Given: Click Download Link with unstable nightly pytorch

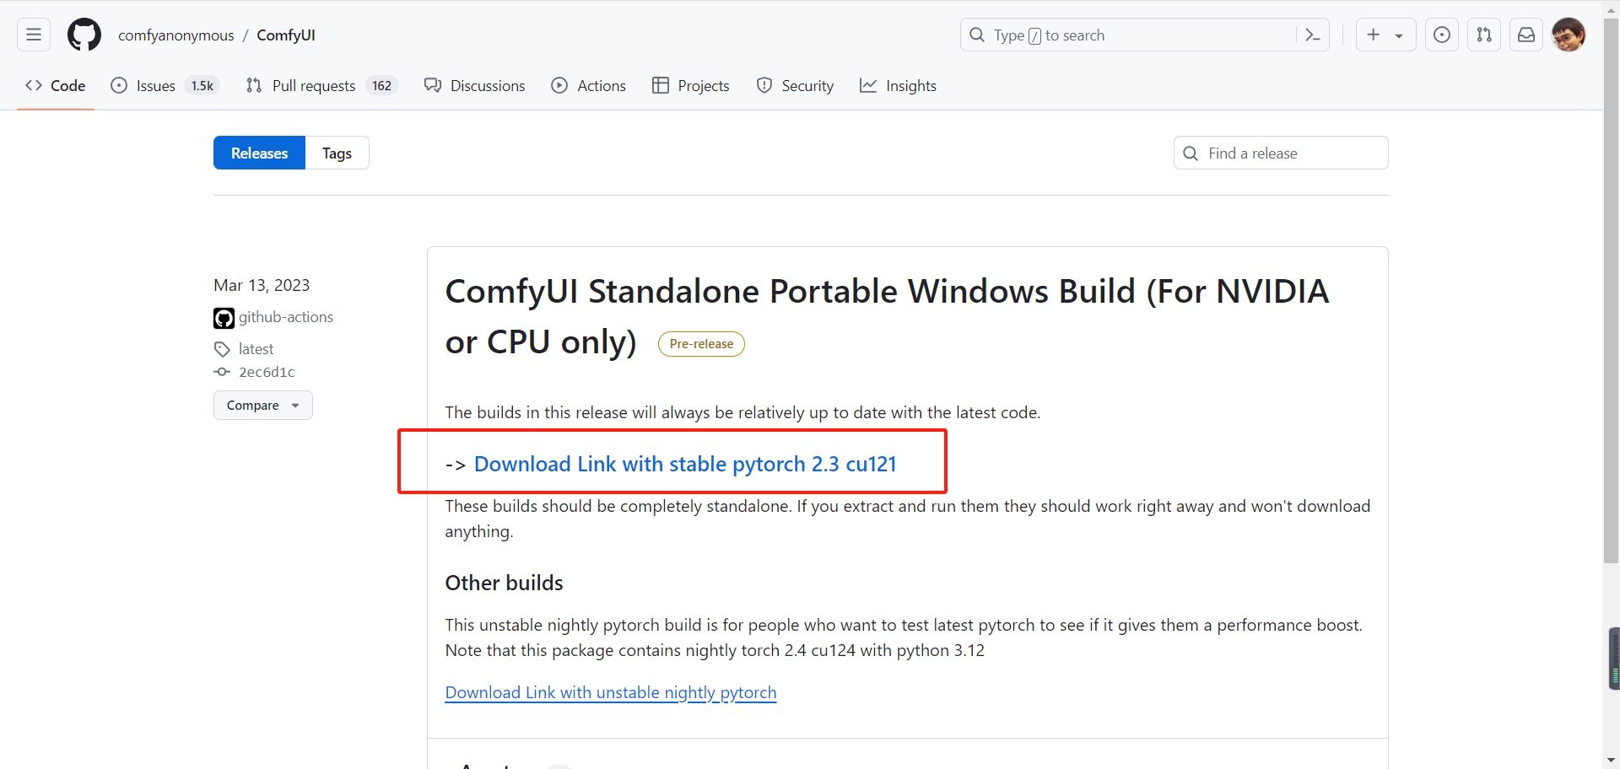Looking at the screenshot, I should click(611, 692).
